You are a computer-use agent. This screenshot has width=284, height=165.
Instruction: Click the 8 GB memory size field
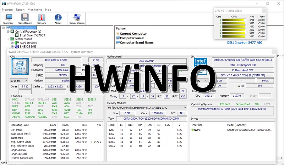click(x=127, y=113)
